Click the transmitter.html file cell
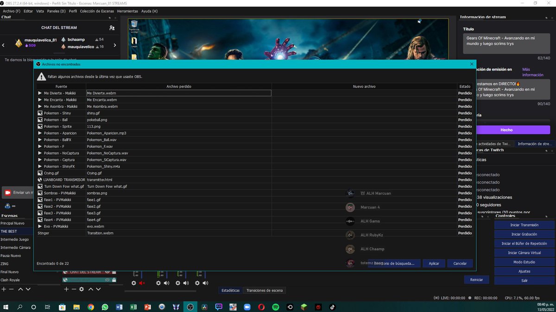Viewport: 556px width, 312px height. [179, 179]
